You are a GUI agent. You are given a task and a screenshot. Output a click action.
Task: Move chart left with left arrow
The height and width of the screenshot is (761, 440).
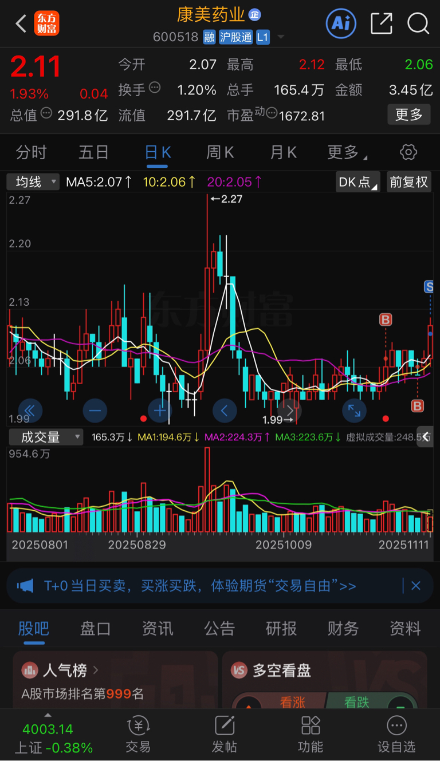point(225,410)
